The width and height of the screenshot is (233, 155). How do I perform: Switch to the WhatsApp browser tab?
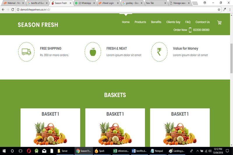pyautogui.click(x=85, y=3)
